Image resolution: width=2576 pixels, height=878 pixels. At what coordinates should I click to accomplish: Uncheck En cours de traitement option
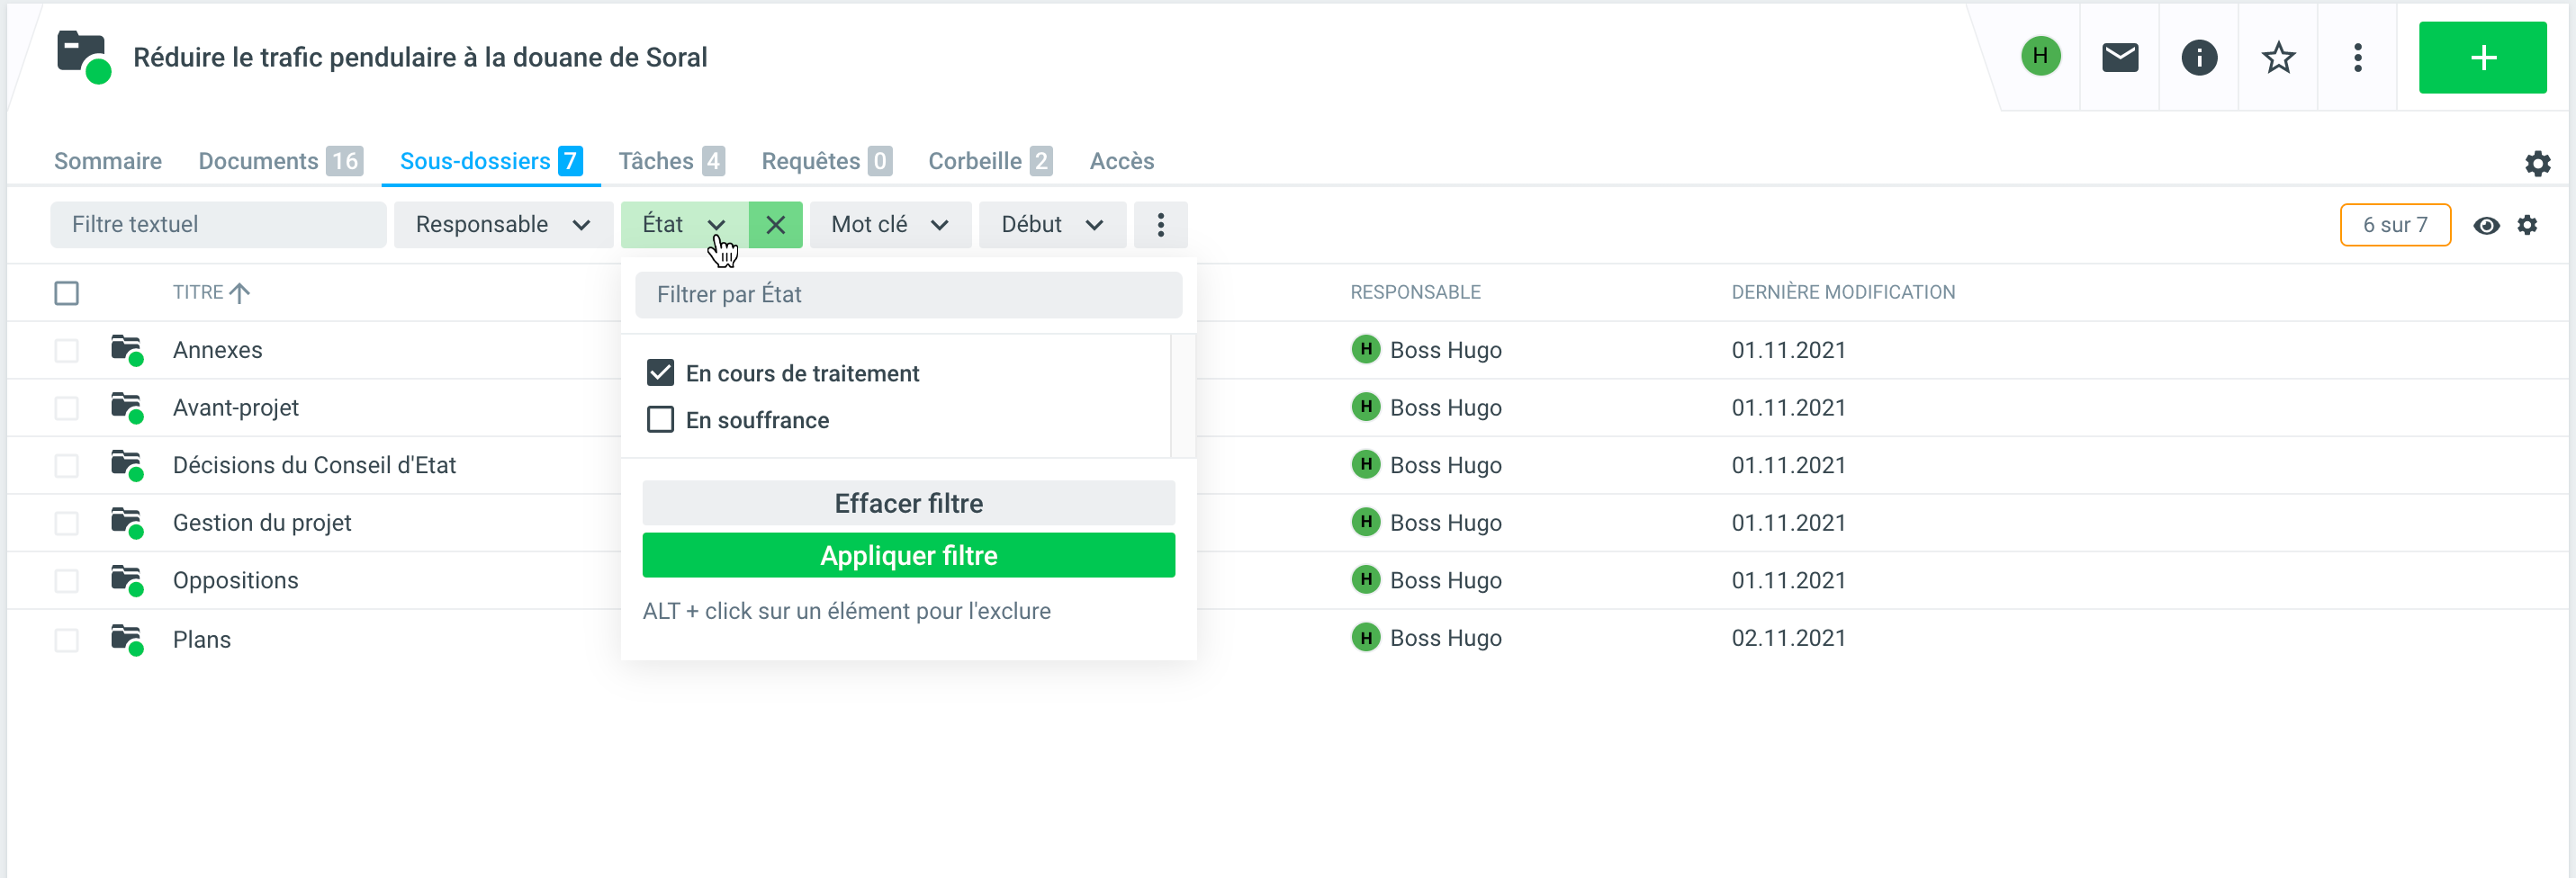(x=660, y=373)
